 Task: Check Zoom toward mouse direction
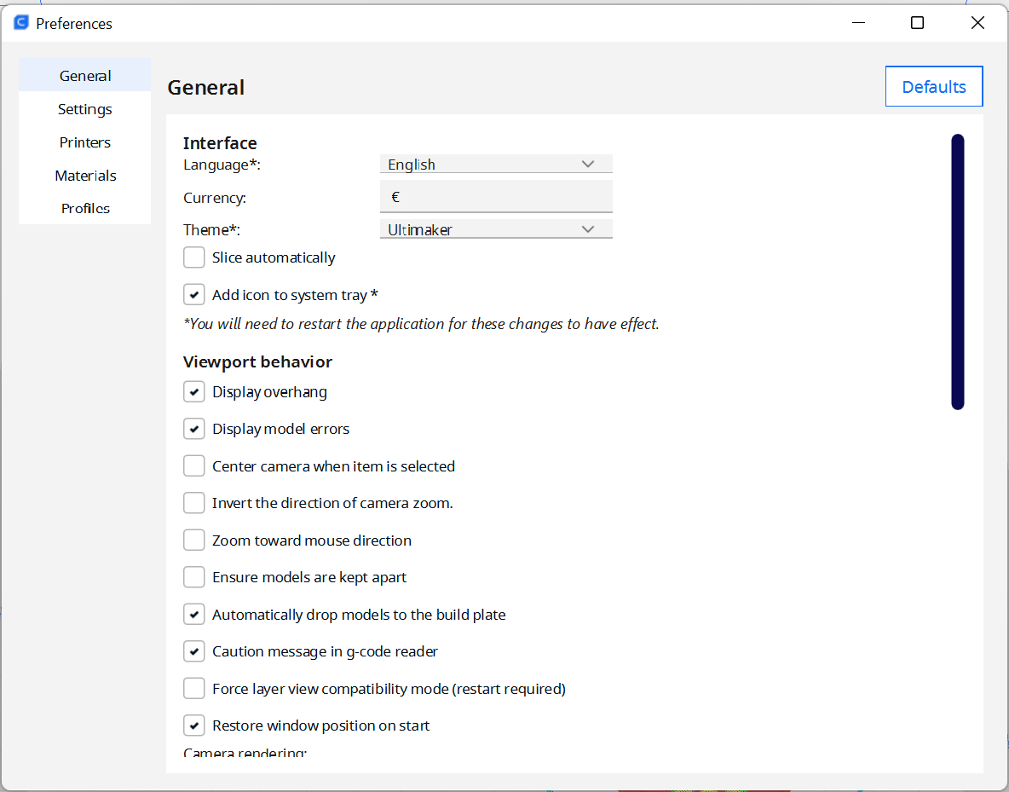193,540
